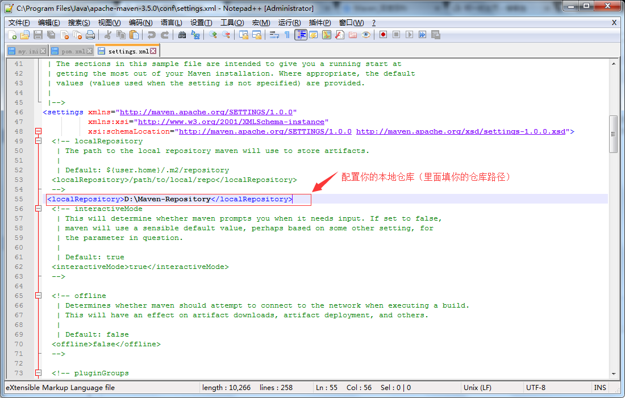625x398 pixels.
Task: Collapse the fold marker at line 48
Action: tap(38, 131)
